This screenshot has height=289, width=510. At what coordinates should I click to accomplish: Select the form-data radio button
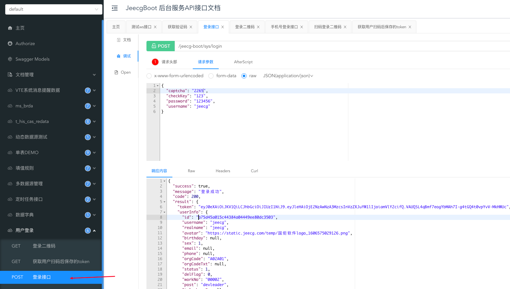(211, 76)
